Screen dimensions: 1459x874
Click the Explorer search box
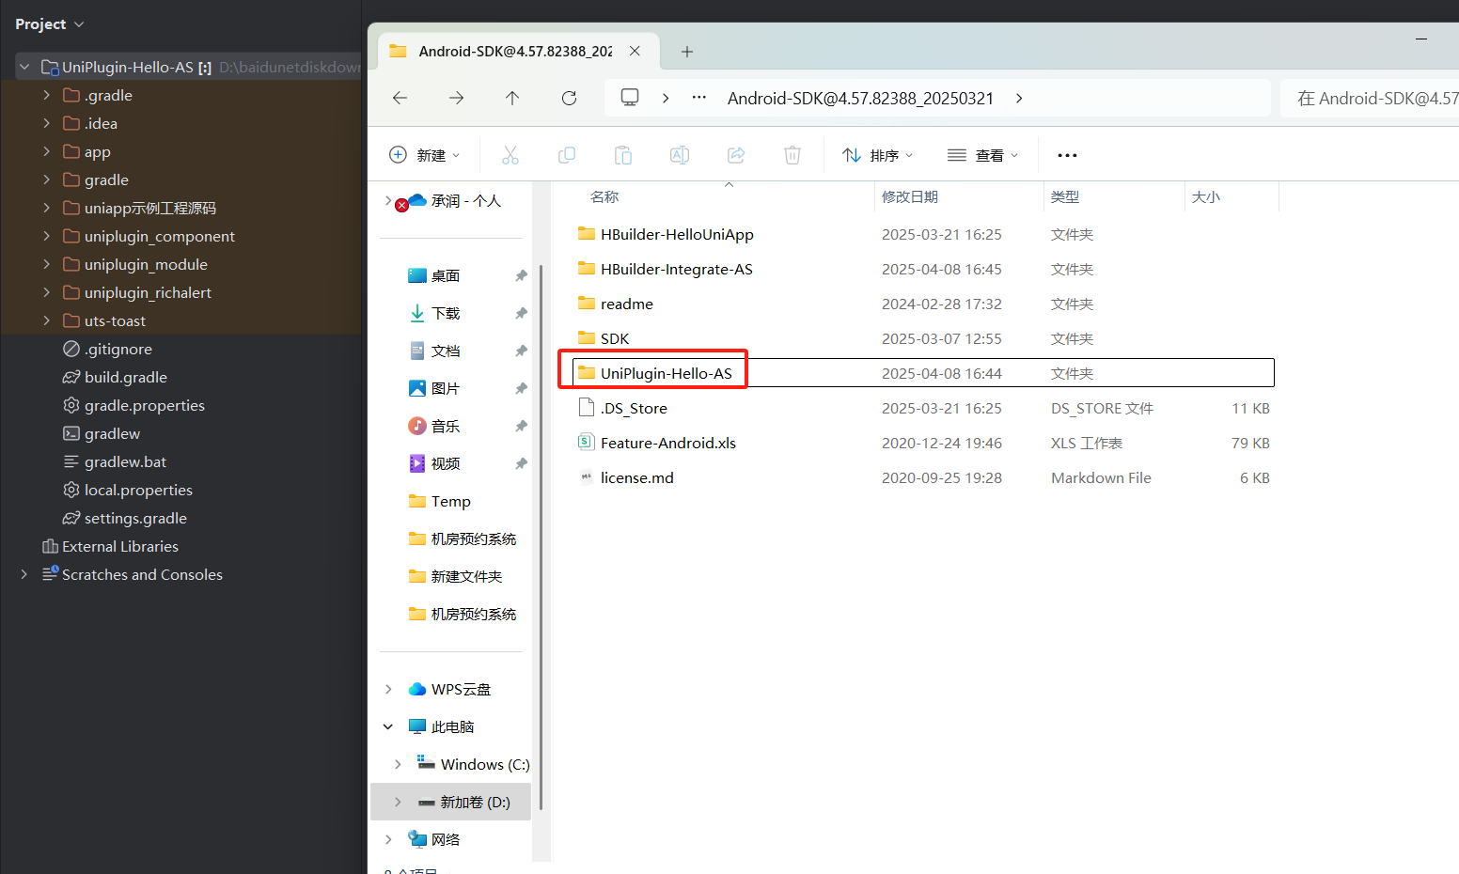click(x=1370, y=98)
